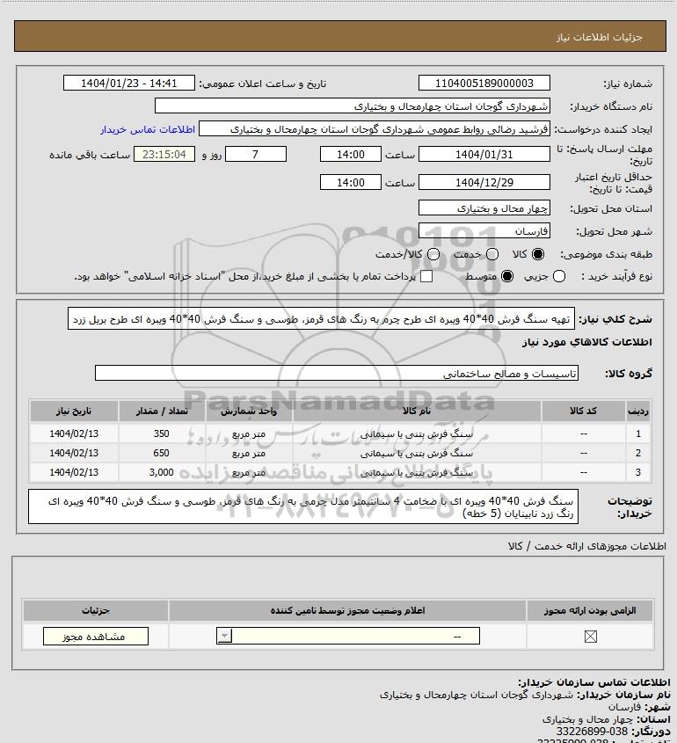
Task: Select quantity 350 in row 1
Action: pyautogui.click(x=162, y=433)
